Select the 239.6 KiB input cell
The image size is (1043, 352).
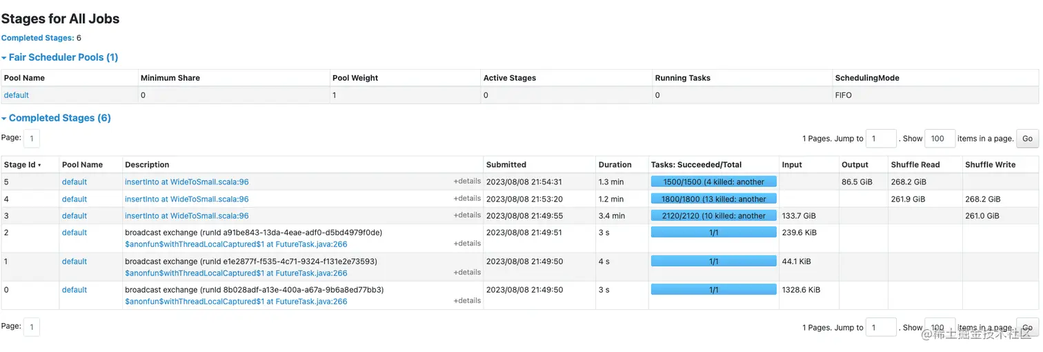pyautogui.click(x=809, y=238)
